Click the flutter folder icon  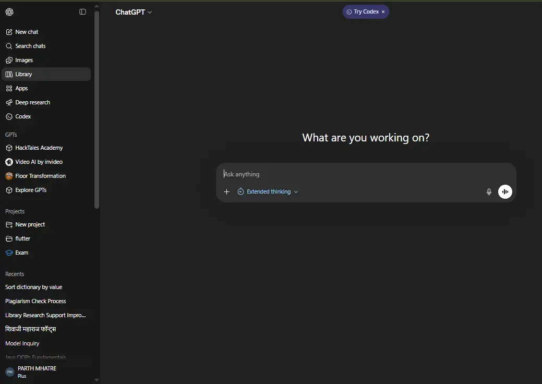[9, 239]
